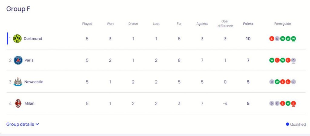This screenshot has width=310, height=136.
Task: Click the Milan club crest icon
Action: click(18, 103)
